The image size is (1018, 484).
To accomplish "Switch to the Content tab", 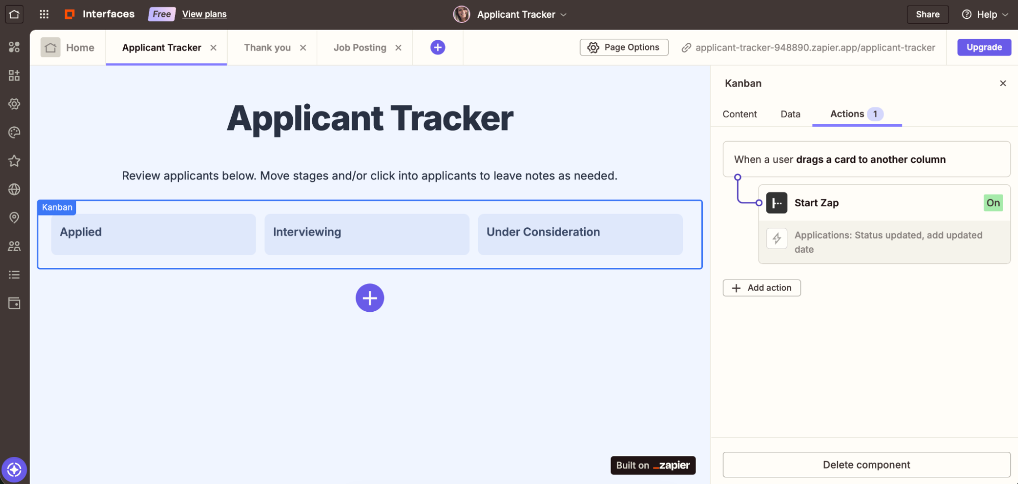I will click(739, 114).
